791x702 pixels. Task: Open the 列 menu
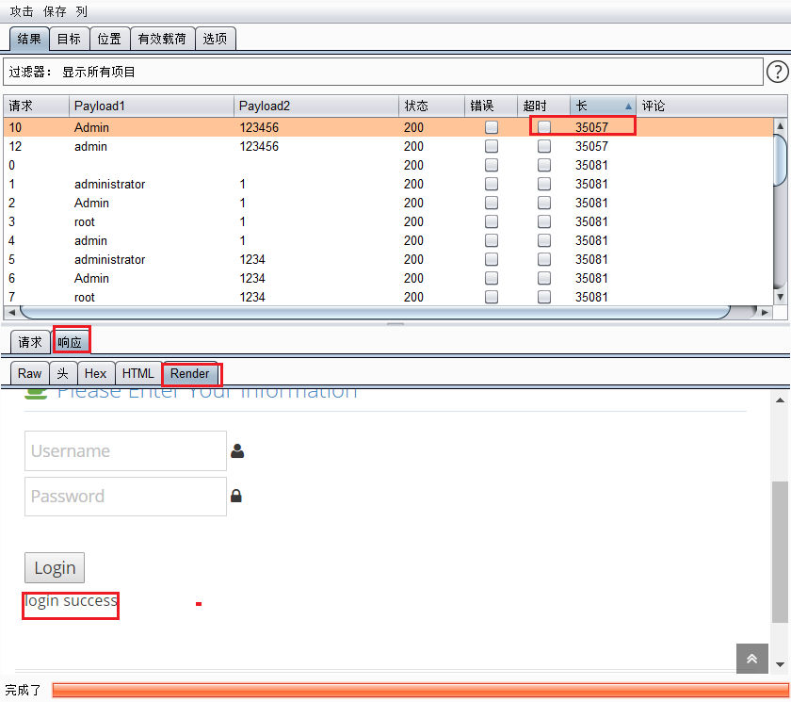coord(81,11)
